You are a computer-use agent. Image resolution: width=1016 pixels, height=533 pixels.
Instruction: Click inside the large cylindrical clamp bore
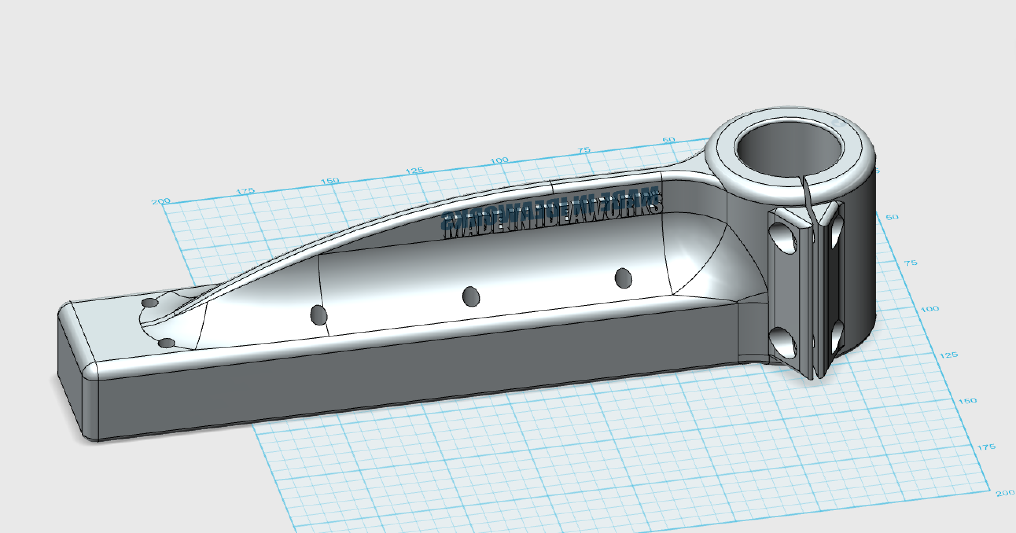pos(789,150)
